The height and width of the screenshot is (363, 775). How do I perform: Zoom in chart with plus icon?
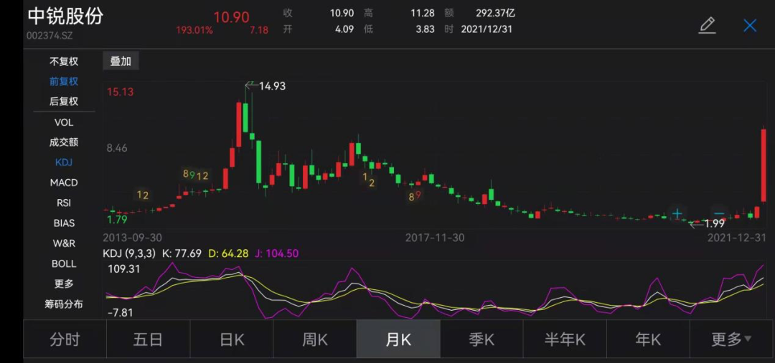677,213
